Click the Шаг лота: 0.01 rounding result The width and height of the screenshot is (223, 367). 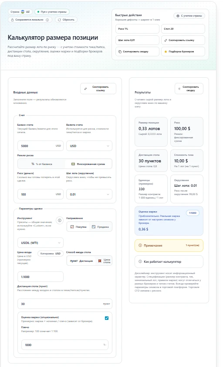click(186, 185)
